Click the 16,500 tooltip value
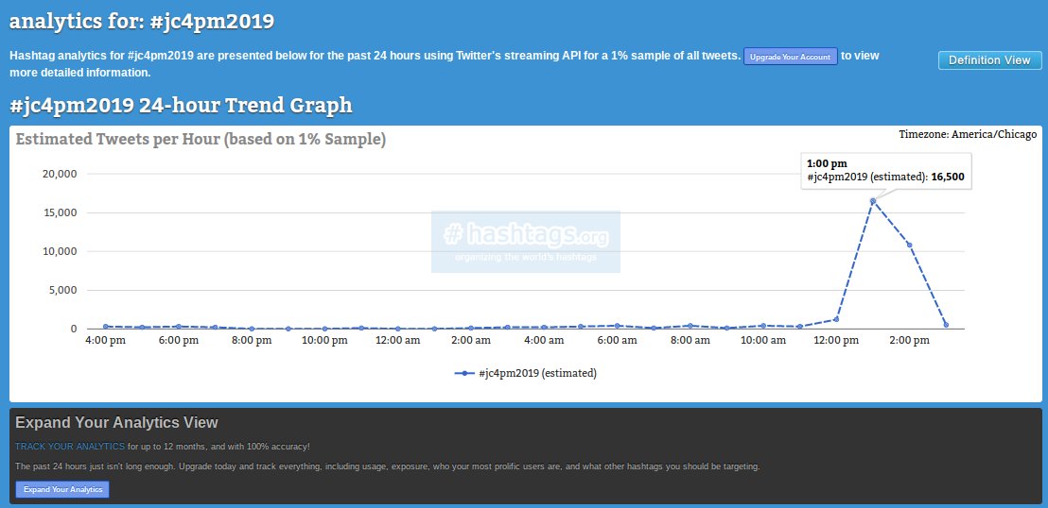The width and height of the screenshot is (1048, 508). coord(948,177)
